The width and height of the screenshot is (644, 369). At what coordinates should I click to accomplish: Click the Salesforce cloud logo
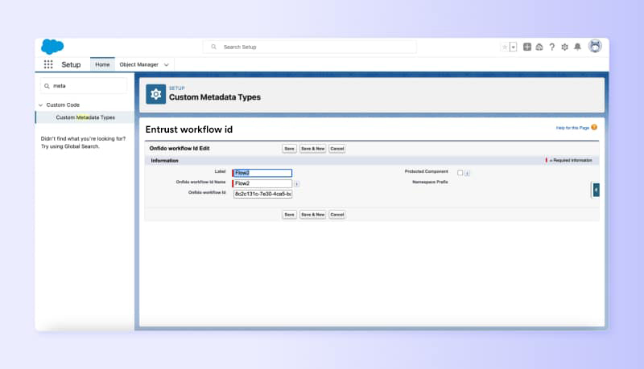52,47
